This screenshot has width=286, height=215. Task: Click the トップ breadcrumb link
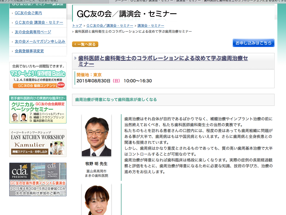(x=77, y=25)
